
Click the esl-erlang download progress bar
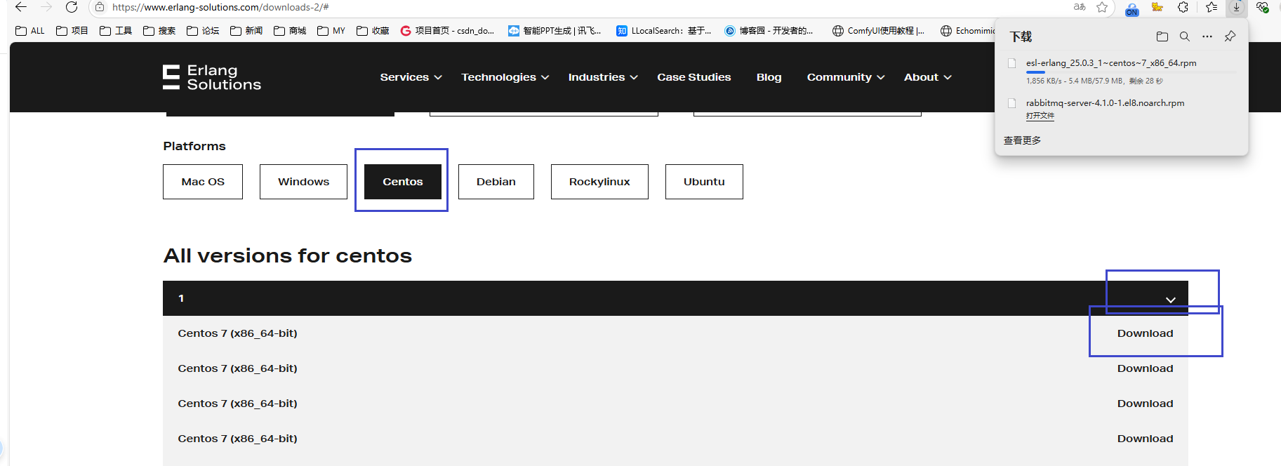(x=1131, y=72)
